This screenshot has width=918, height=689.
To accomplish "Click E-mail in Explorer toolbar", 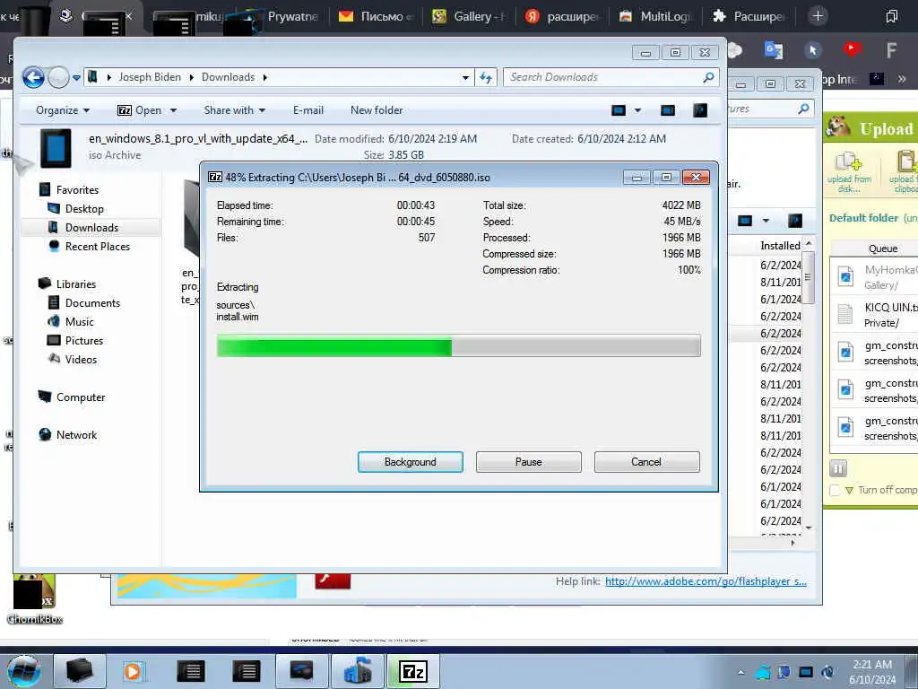I will point(308,110).
